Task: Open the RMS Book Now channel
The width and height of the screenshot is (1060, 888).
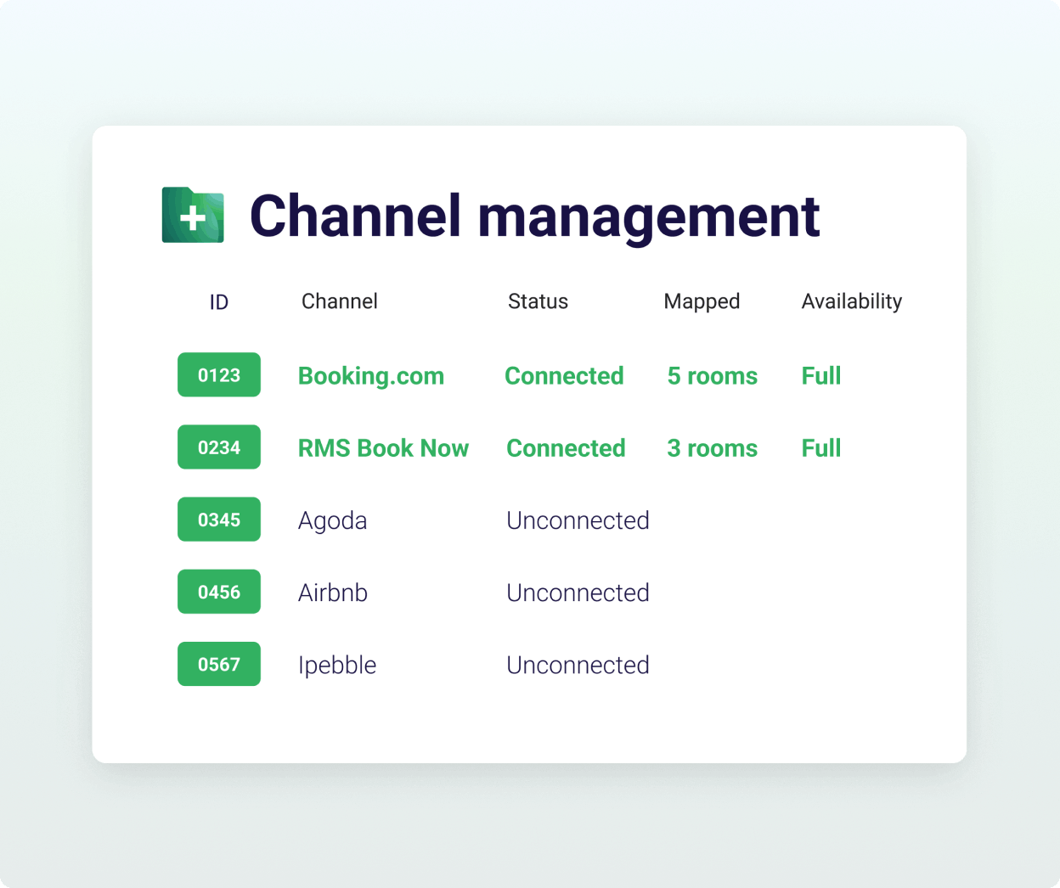Action: coord(383,448)
